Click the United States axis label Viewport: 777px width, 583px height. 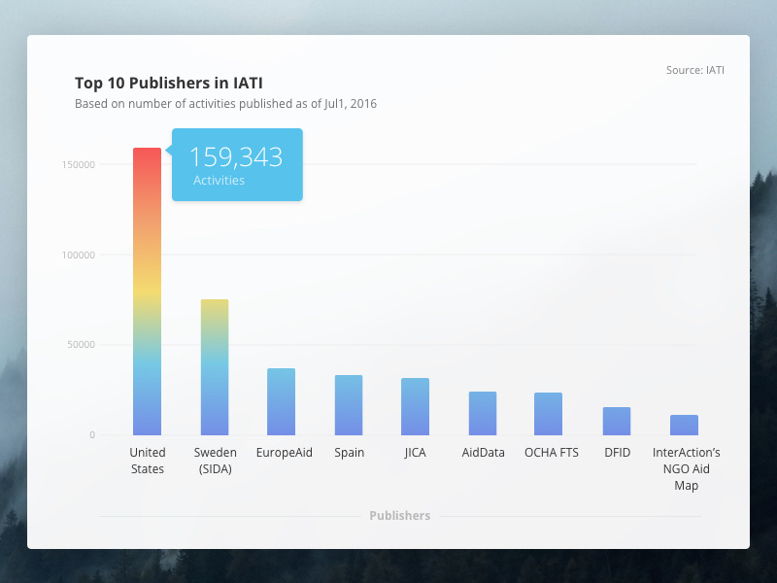coord(148,460)
